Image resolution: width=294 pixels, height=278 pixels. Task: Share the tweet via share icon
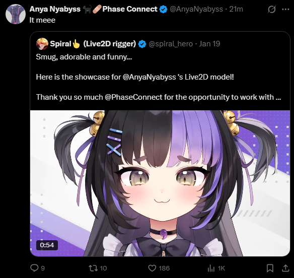285,268
